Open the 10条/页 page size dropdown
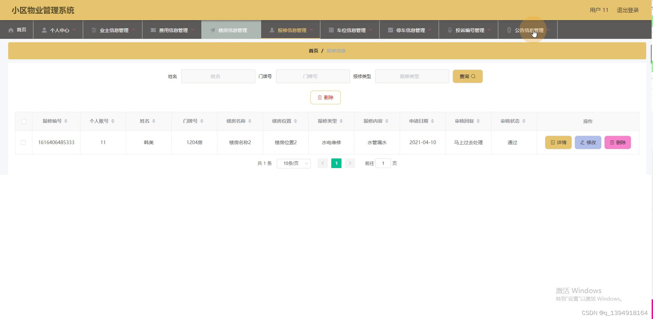The image size is (653, 319). click(294, 163)
